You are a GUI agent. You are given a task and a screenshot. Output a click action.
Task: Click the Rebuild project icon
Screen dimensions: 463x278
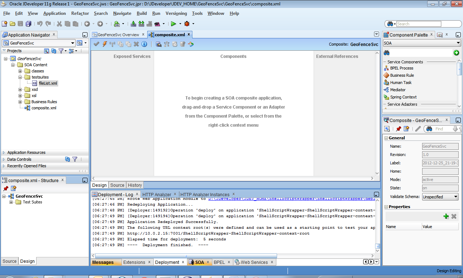(x=141, y=24)
